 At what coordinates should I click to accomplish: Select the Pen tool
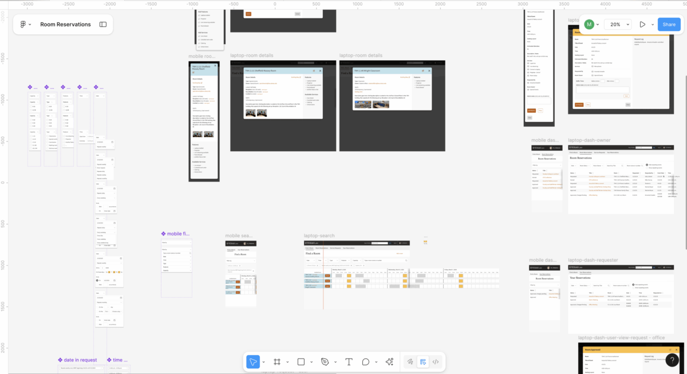(324, 361)
